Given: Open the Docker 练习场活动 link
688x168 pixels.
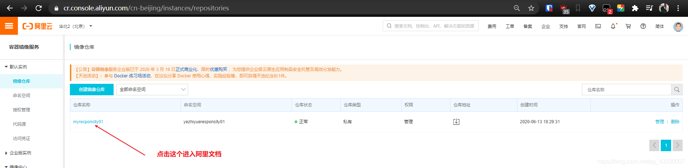Looking at the screenshot, I should point(132,76).
